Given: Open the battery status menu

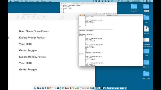Looking at the screenshot, I should [127, 1].
